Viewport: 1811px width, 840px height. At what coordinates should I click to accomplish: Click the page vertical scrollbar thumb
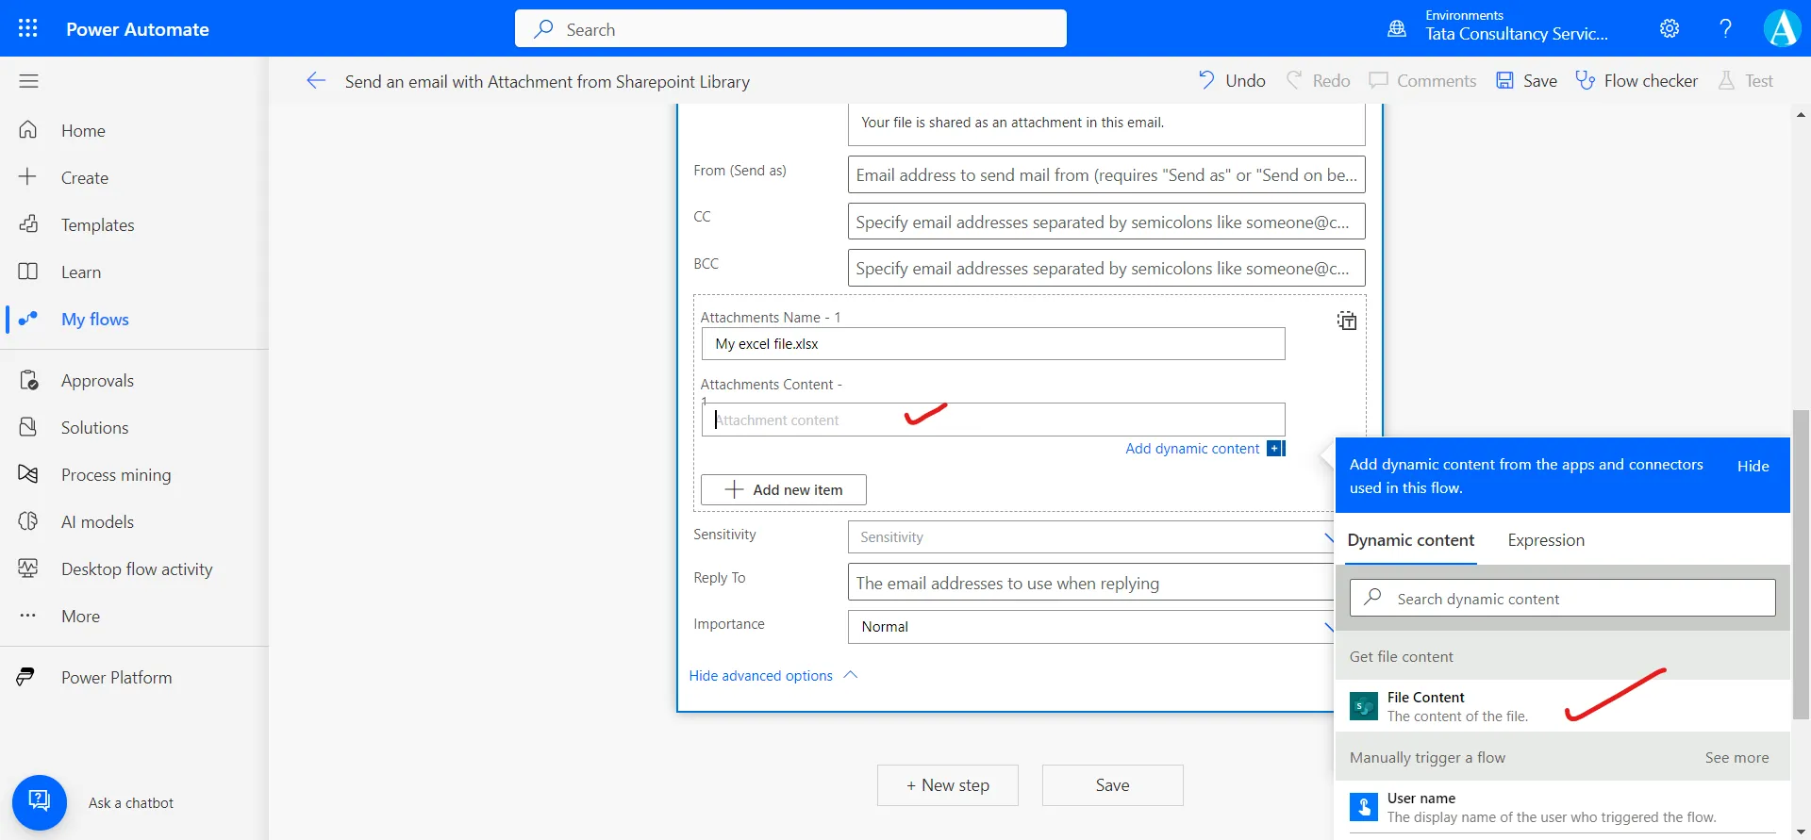[1801, 564]
